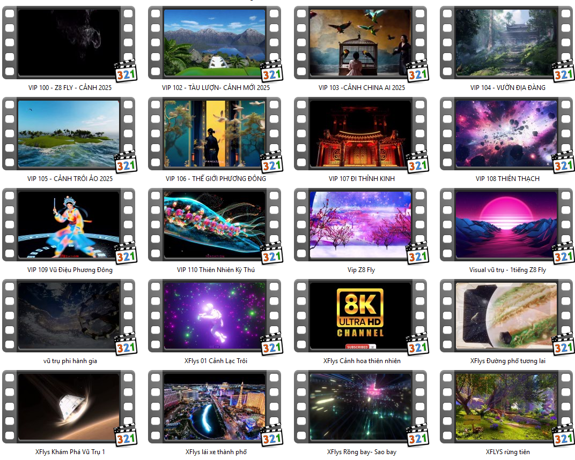
Task: Select the Vip Z8 Fly video icon
Action: coord(360,225)
